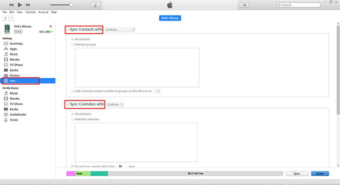Open the Help menu
This screenshot has width=340, height=185.
click(x=54, y=12)
